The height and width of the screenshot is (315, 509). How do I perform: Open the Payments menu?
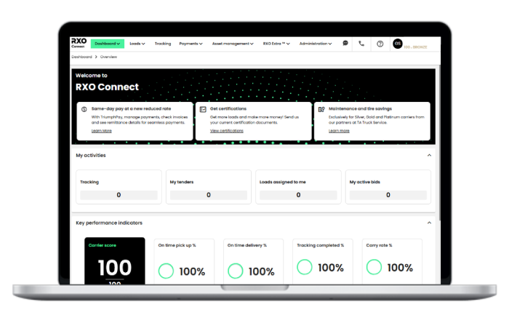coord(191,44)
